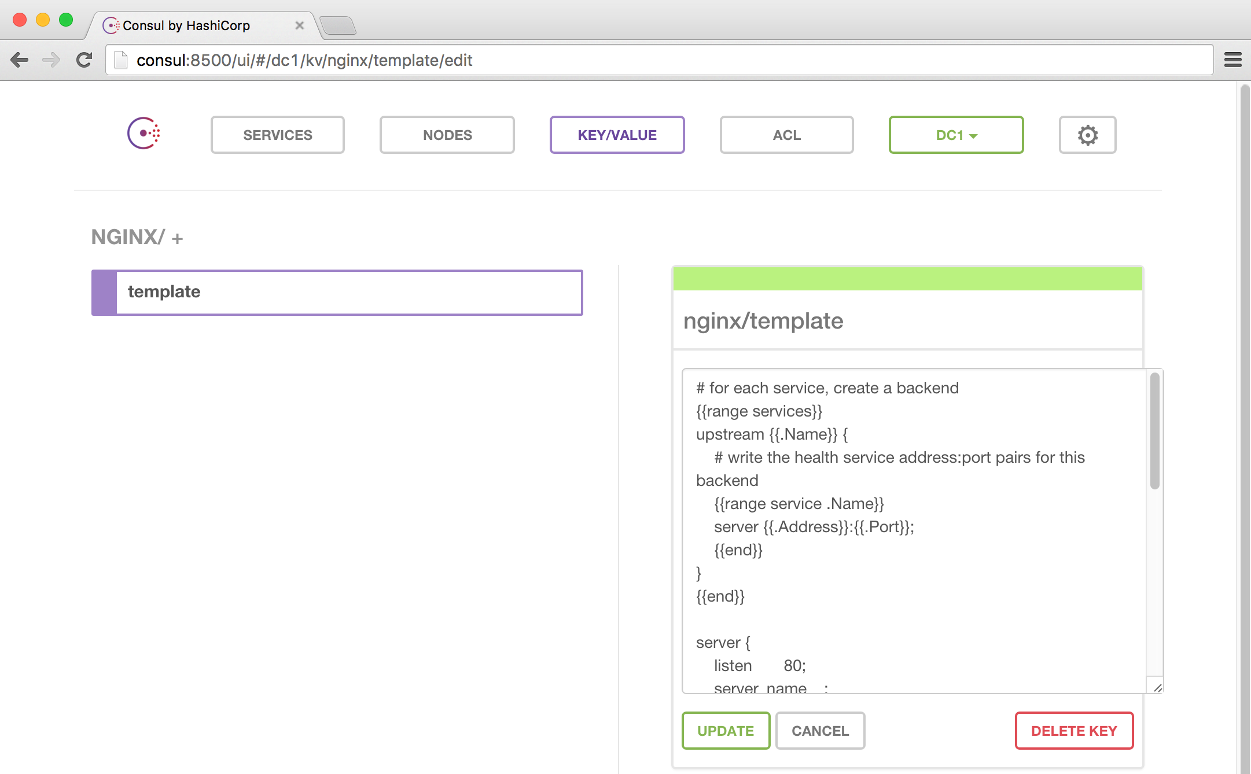Image resolution: width=1251 pixels, height=774 pixels.
Task: Open the ACL tab
Action: [x=786, y=135]
